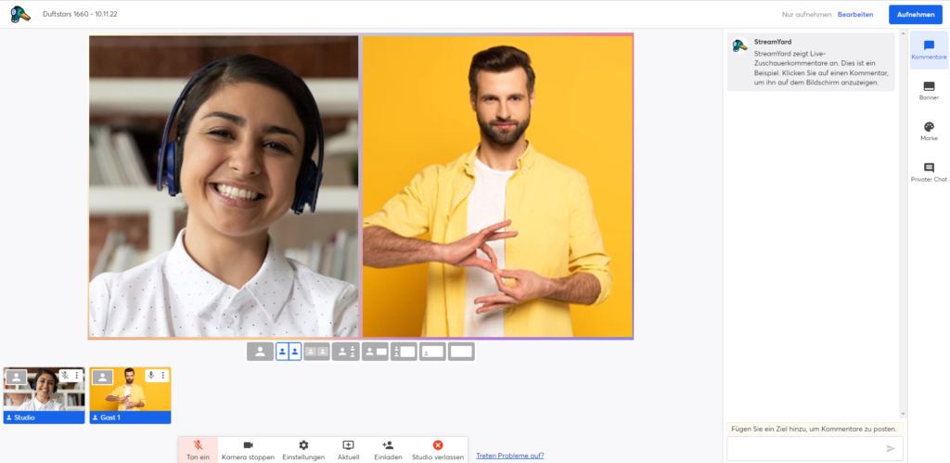The image size is (950, 463).
Task: Click the Einladen invite icon
Action: pyautogui.click(x=388, y=449)
